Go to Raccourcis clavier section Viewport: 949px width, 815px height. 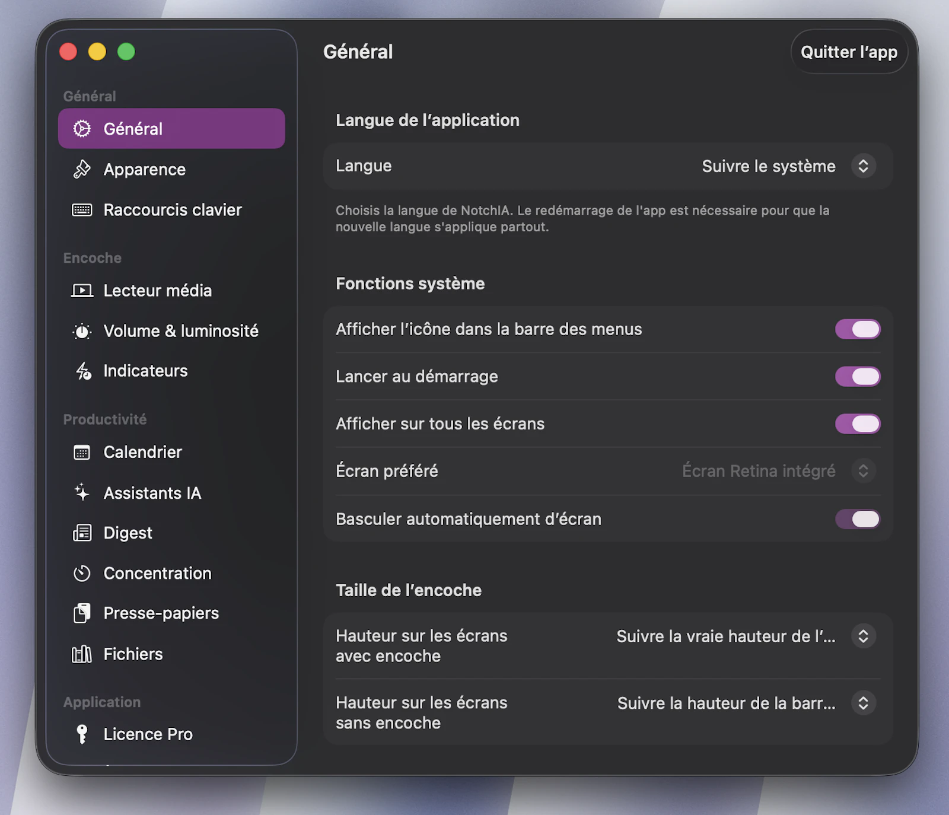(x=171, y=210)
